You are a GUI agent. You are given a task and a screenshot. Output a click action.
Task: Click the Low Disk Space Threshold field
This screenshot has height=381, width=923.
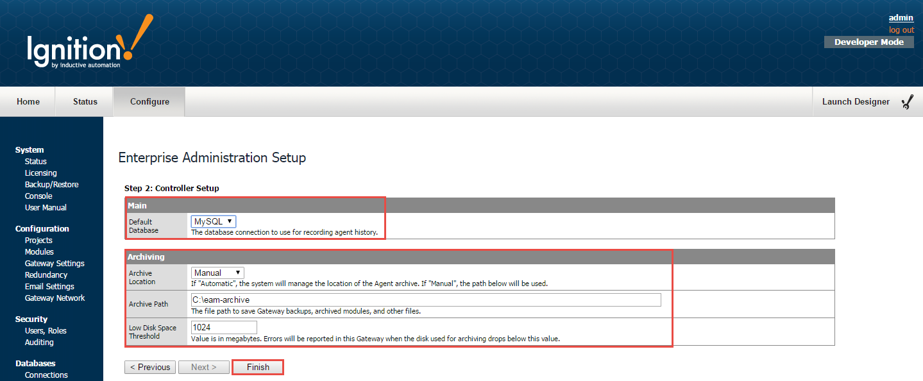click(224, 327)
